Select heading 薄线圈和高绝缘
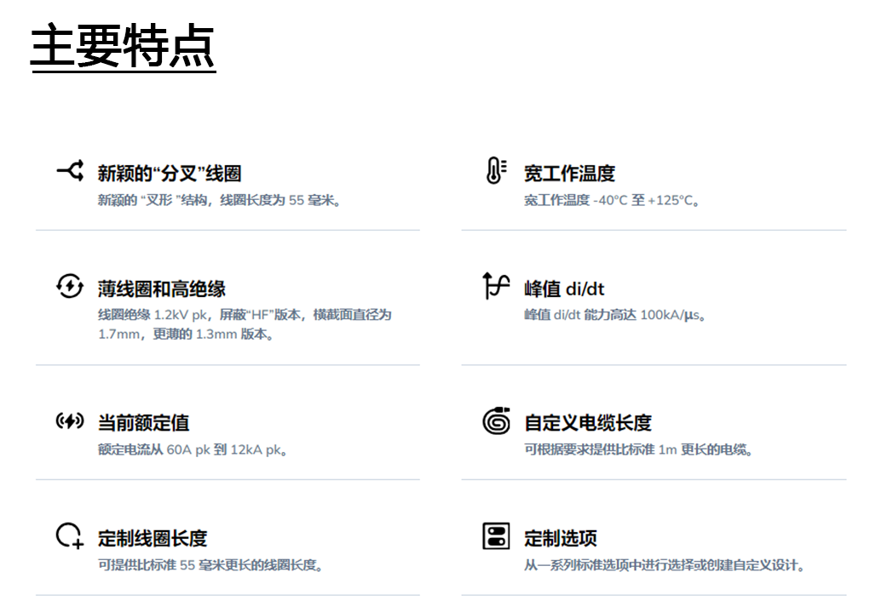893x612 pixels. tap(162, 289)
